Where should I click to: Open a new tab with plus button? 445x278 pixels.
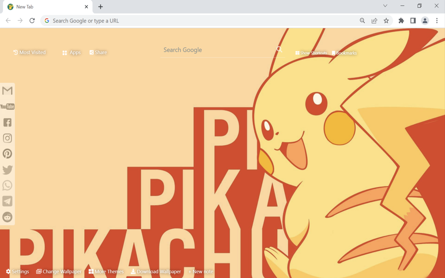pyautogui.click(x=100, y=7)
